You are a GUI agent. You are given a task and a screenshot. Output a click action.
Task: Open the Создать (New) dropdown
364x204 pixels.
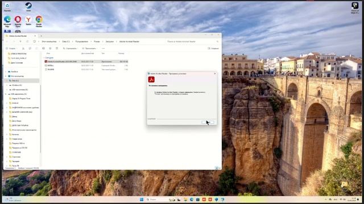(11, 48)
